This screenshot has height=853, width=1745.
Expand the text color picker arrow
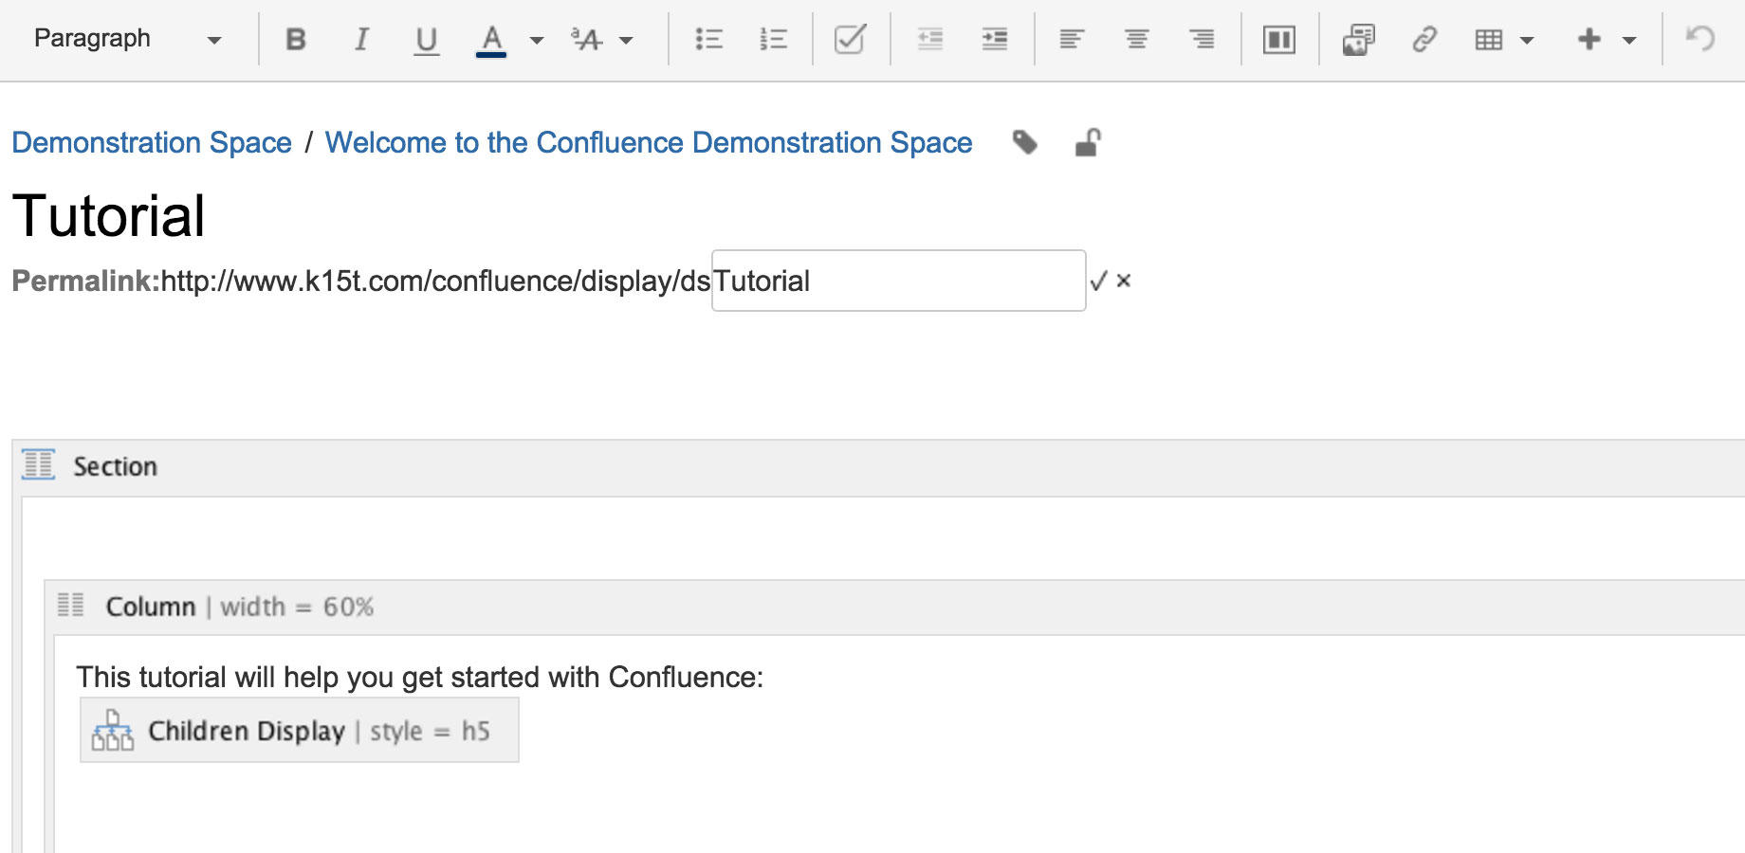click(537, 40)
